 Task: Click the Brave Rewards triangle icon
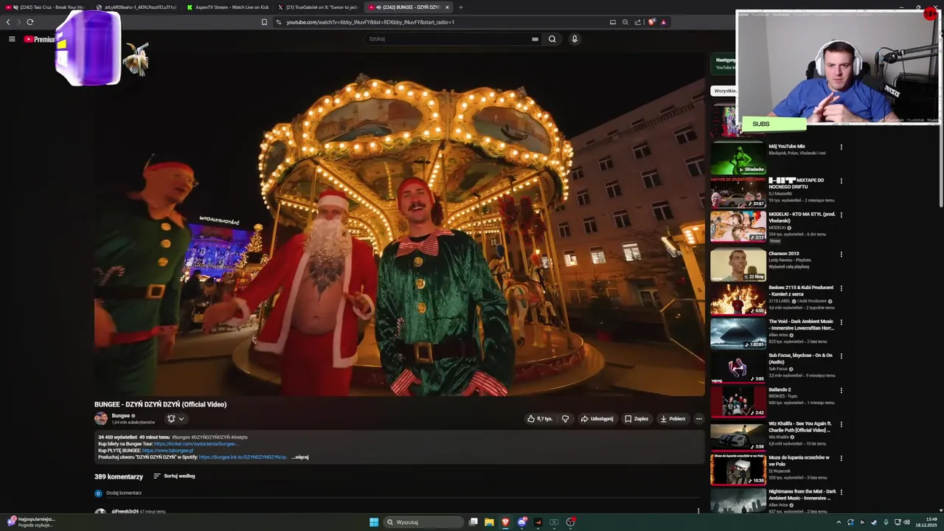tap(663, 22)
